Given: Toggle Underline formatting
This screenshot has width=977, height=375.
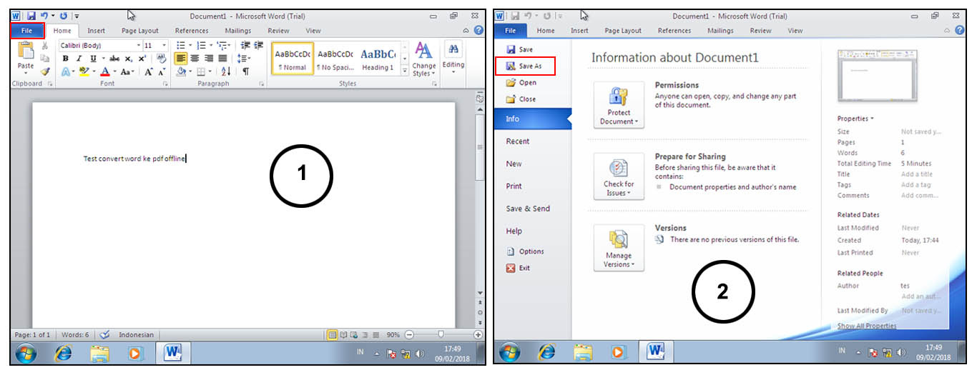Looking at the screenshot, I should click(93, 59).
